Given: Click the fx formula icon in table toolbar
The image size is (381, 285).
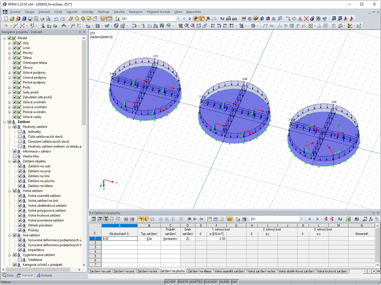Looking at the screenshot, I should (x=371, y=219).
